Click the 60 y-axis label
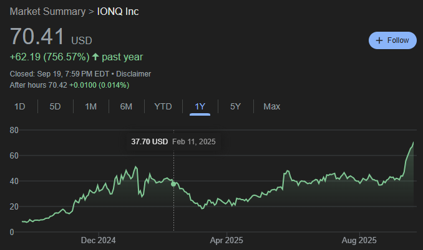This screenshot has height=250, width=423. (14, 155)
